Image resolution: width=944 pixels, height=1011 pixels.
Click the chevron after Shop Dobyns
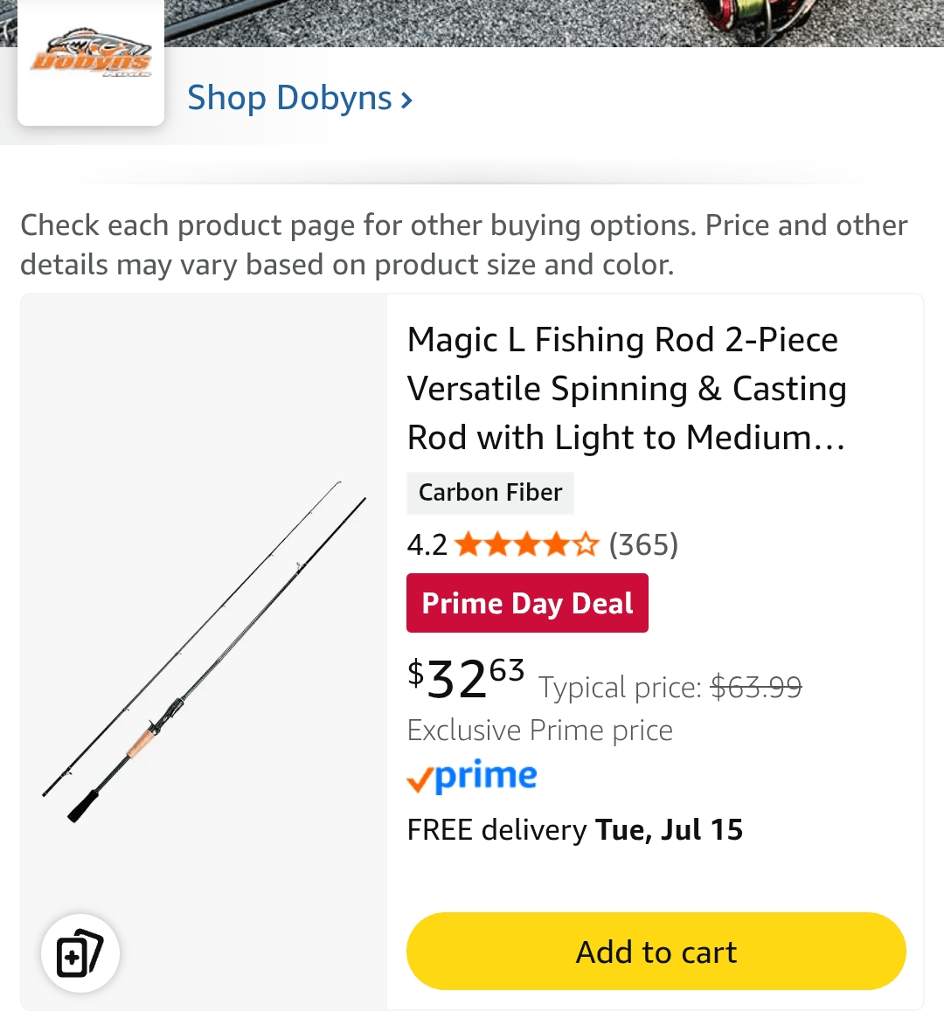coord(406,100)
